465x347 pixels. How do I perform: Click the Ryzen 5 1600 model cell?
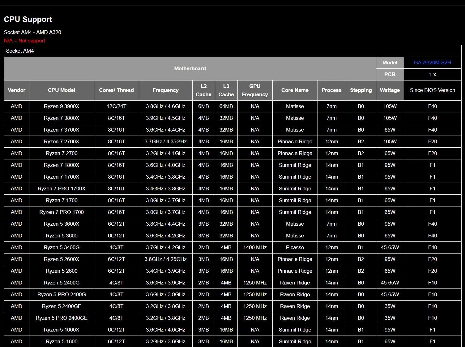pos(62,341)
